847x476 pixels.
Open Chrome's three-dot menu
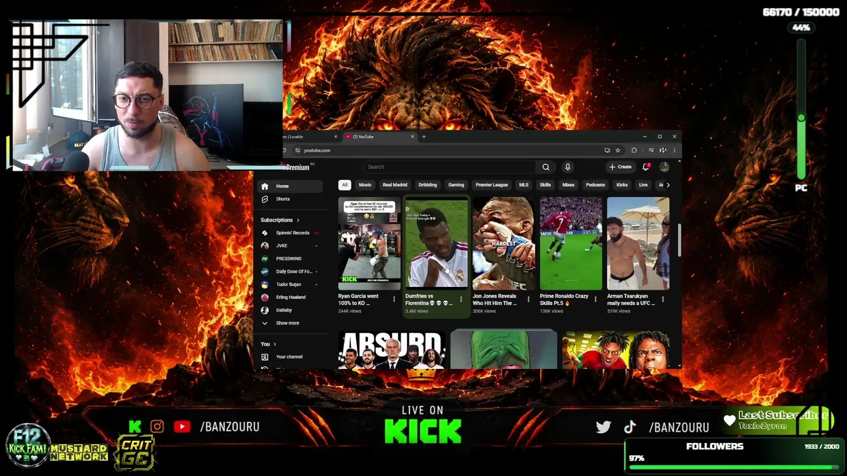[674, 150]
